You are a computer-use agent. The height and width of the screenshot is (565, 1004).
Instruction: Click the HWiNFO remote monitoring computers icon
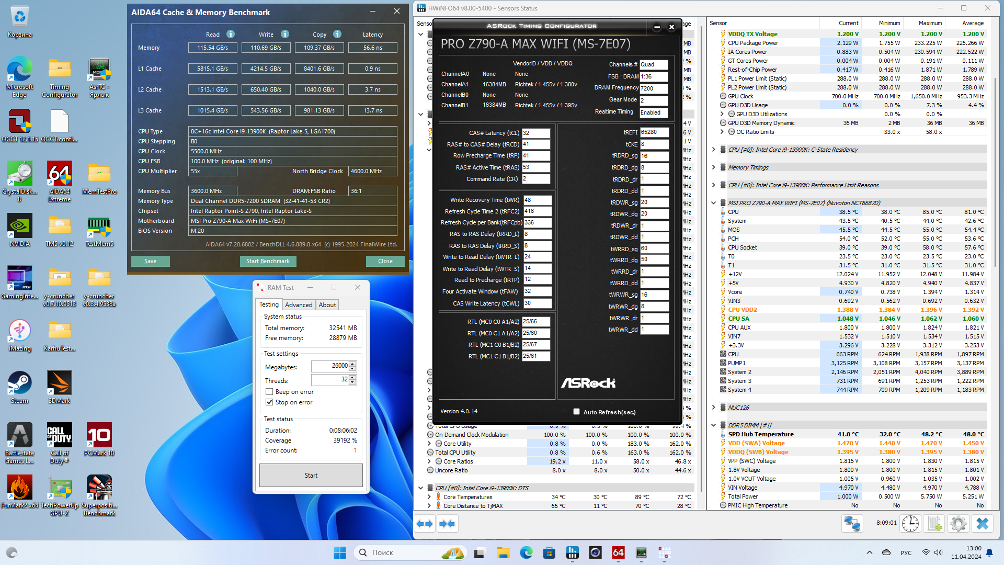852,524
